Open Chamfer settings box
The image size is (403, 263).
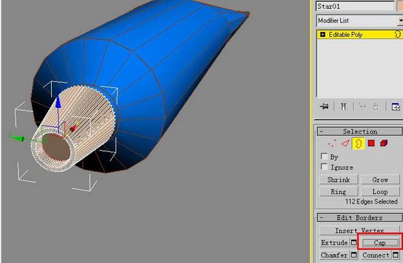(354, 255)
